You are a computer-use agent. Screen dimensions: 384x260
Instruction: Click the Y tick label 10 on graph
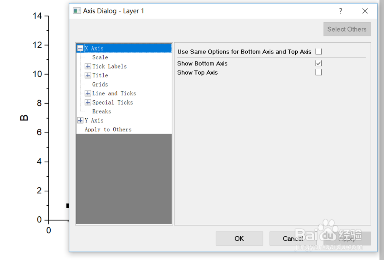coord(37,74)
